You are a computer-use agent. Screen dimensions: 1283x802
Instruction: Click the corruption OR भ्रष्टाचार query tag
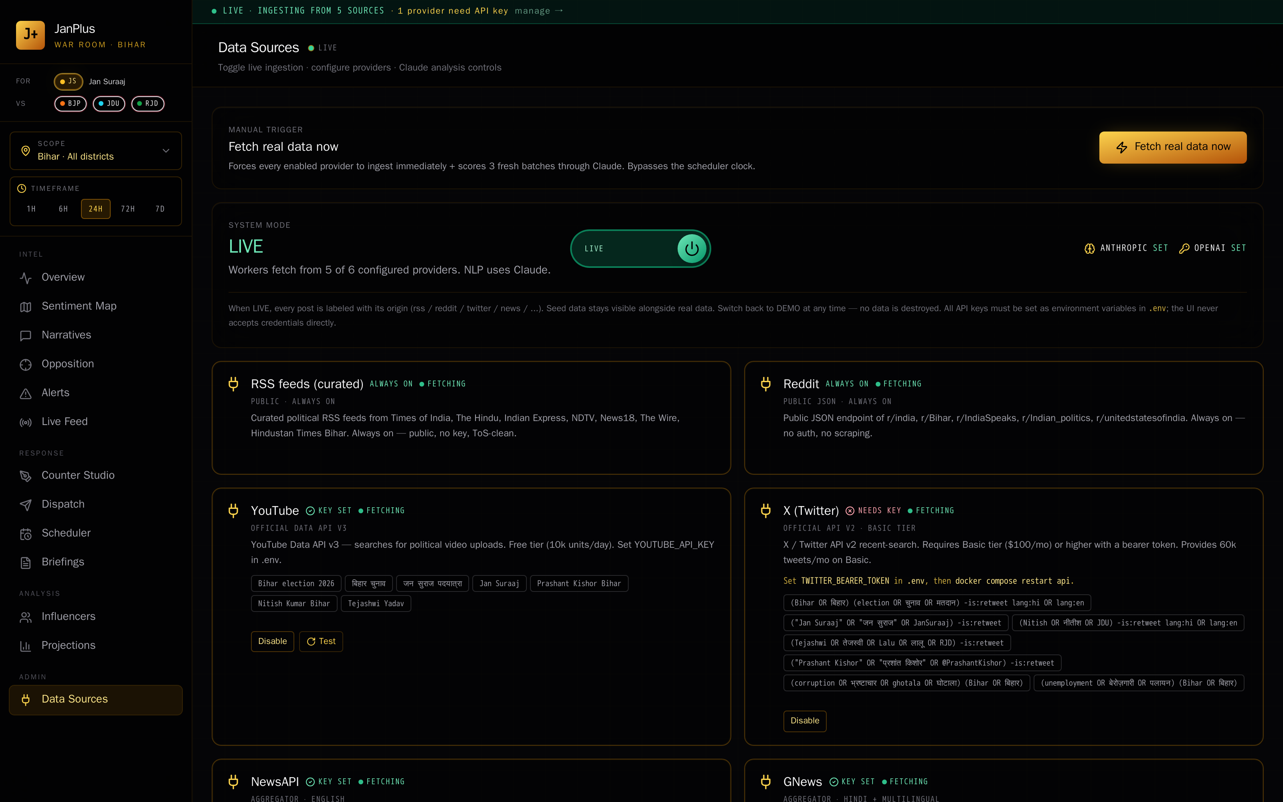[907, 683]
